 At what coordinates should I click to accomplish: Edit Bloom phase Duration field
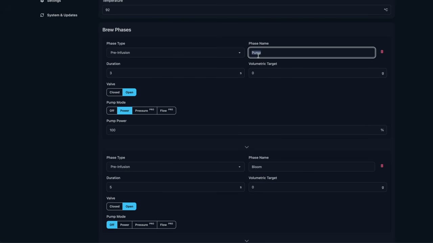click(x=176, y=187)
